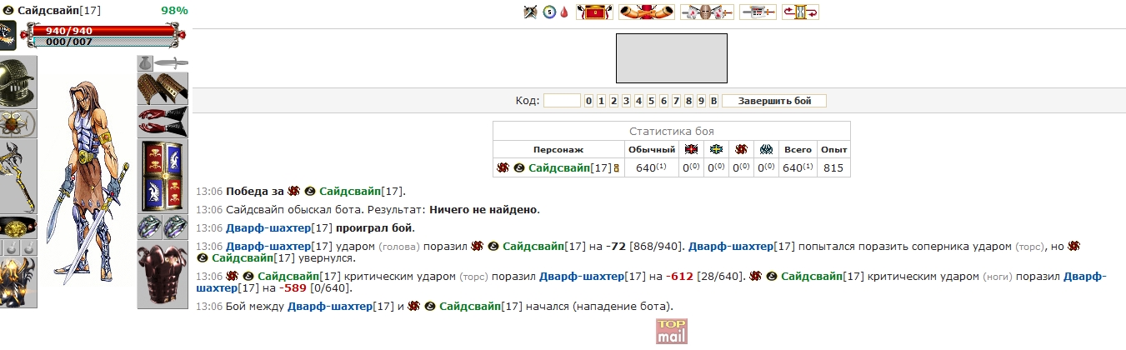This screenshot has height=350, width=1126.
Task: Click the round badge numbered 5
Action: (x=549, y=12)
